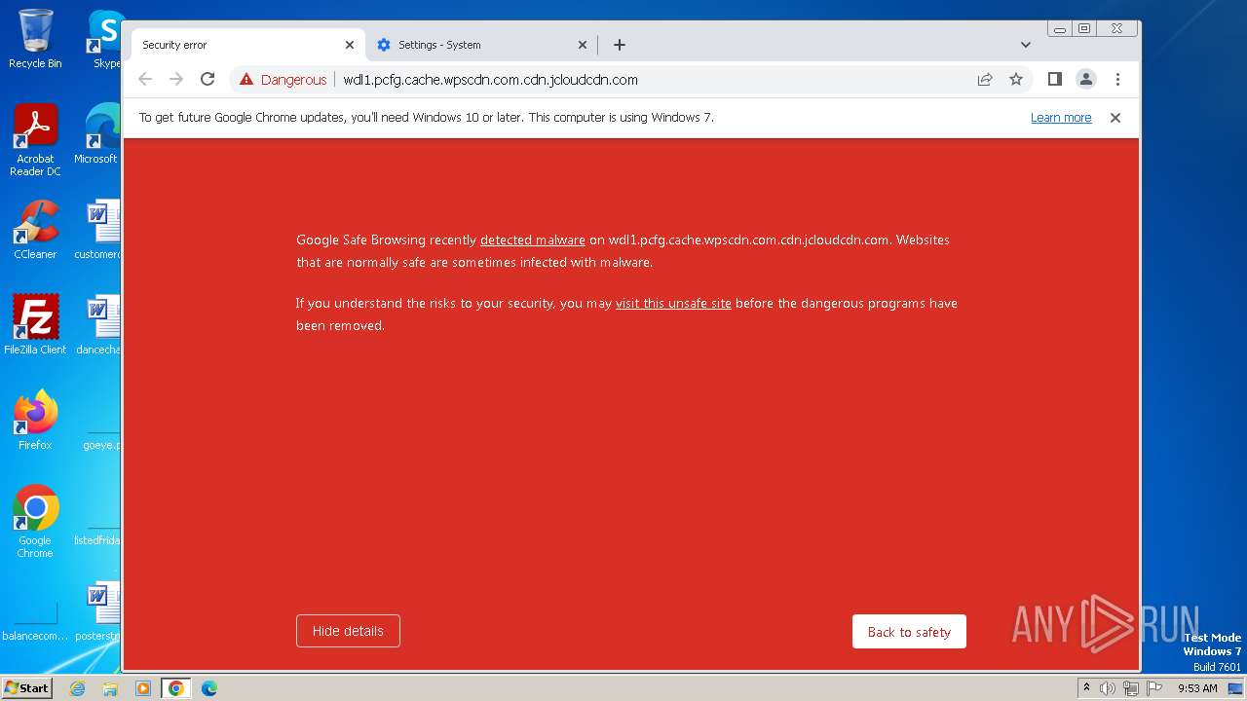Viewport: 1247px width, 701px height.
Task: Click the Chrome taskbar button
Action: coord(175,688)
